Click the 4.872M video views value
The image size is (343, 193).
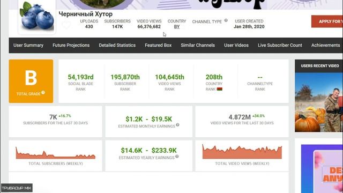240,117
